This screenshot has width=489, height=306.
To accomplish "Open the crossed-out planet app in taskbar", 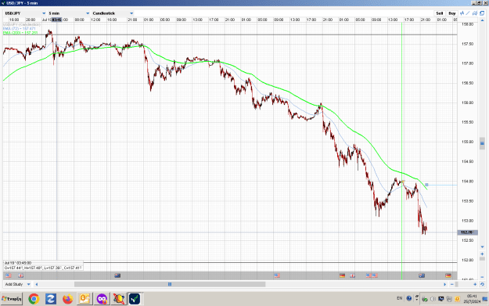I will click(118, 299).
